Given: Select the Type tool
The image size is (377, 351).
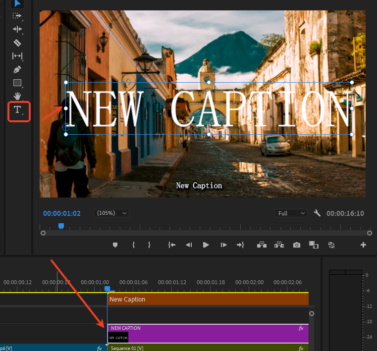Looking at the screenshot, I should [x=17, y=109].
